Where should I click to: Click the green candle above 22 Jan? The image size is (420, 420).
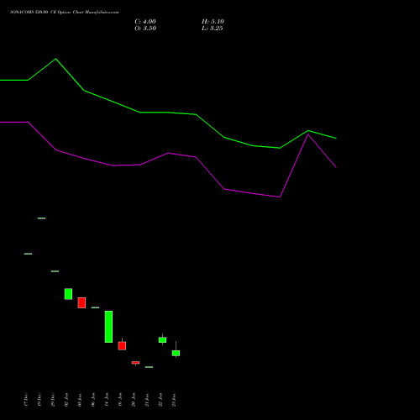162,339
